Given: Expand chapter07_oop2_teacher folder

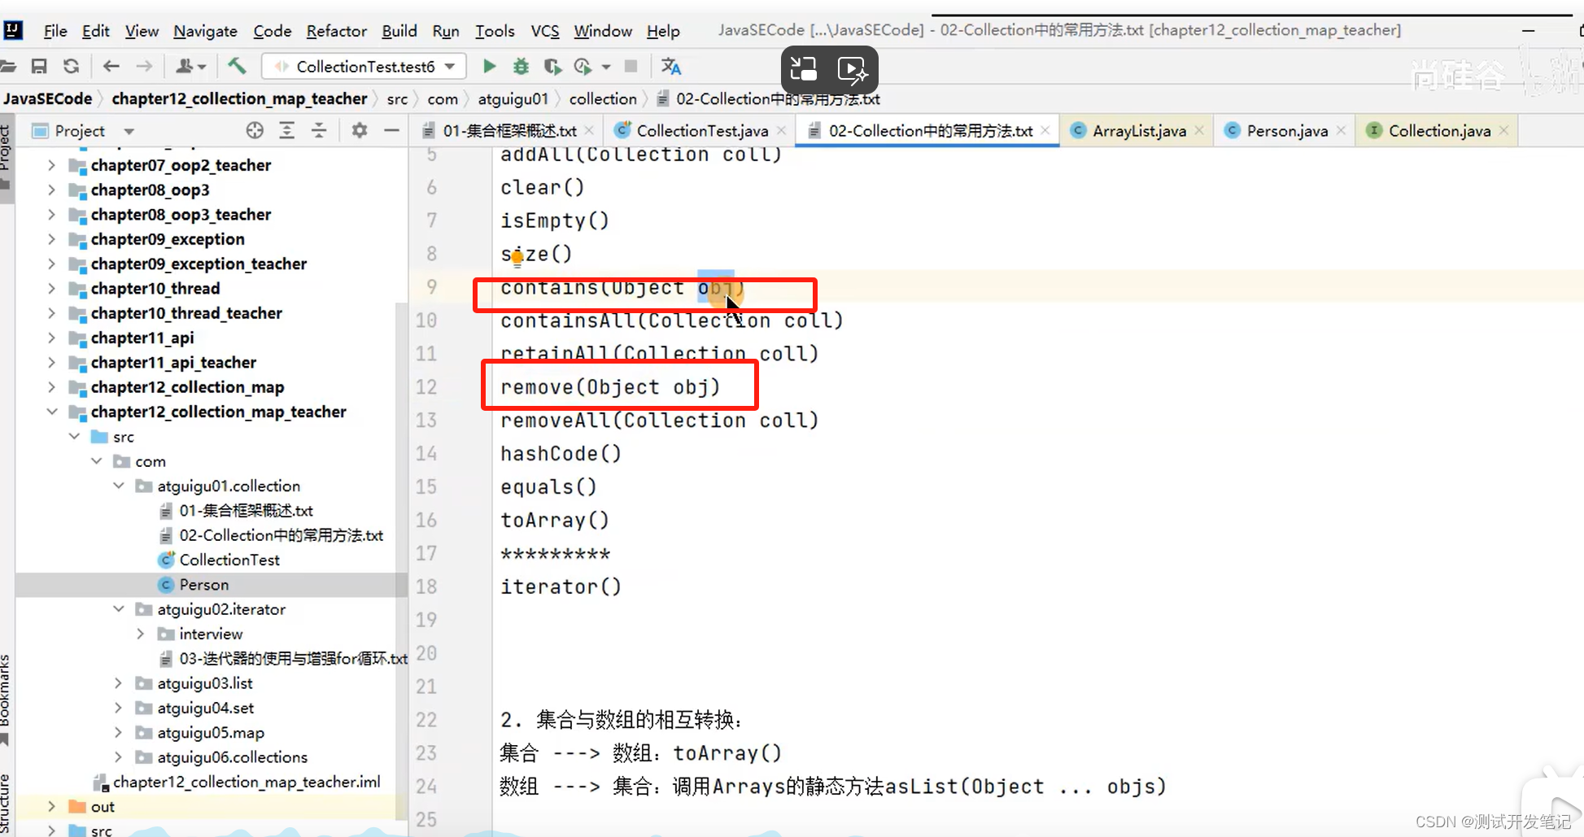Looking at the screenshot, I should [51, 165].
